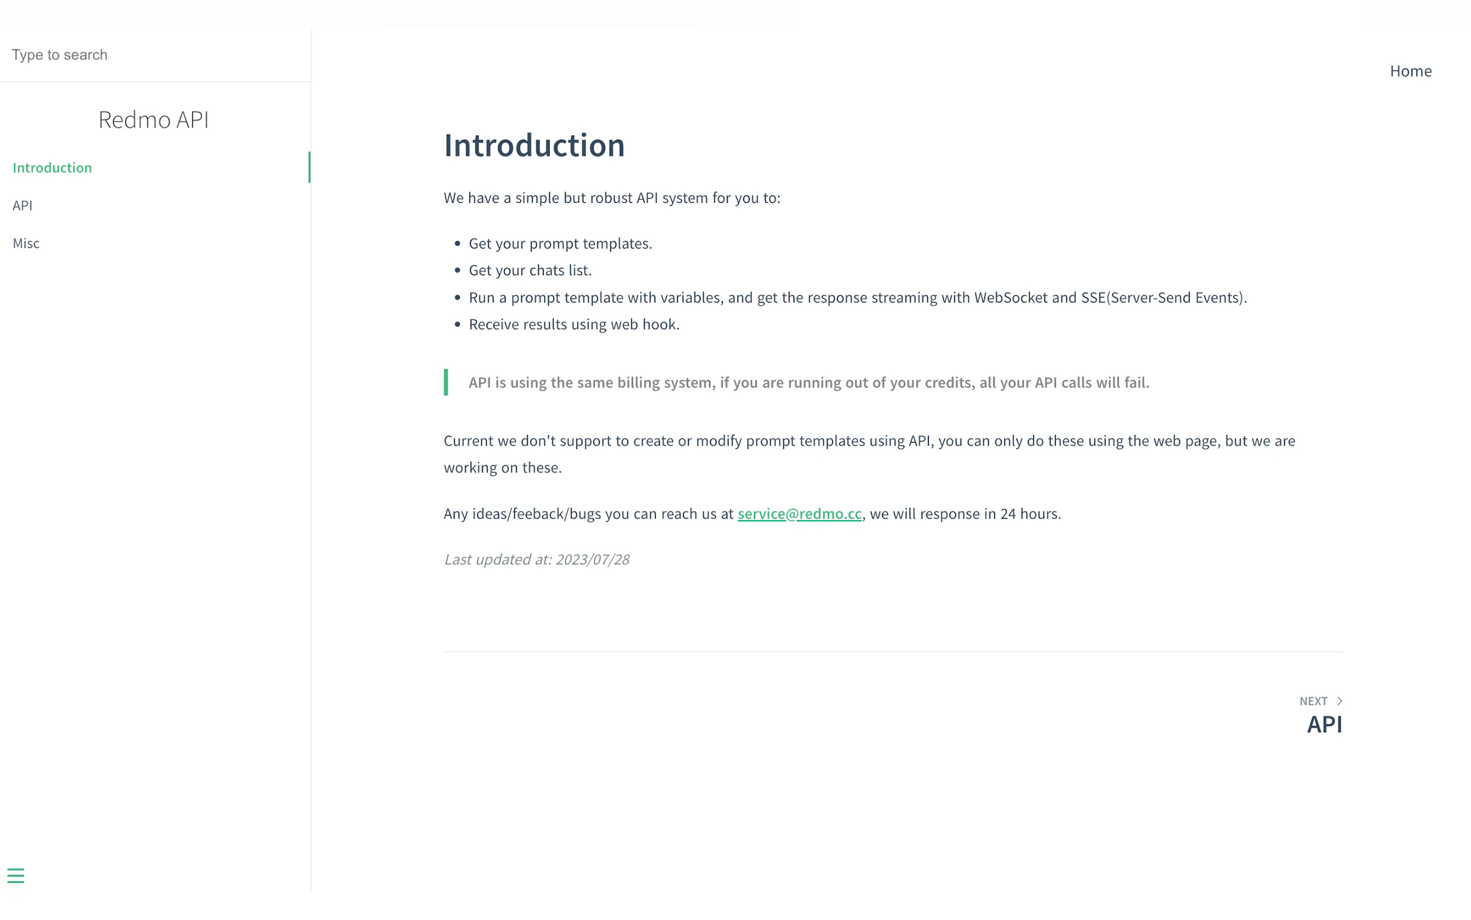Click the chevron arrow beside NEXT

1339,701
